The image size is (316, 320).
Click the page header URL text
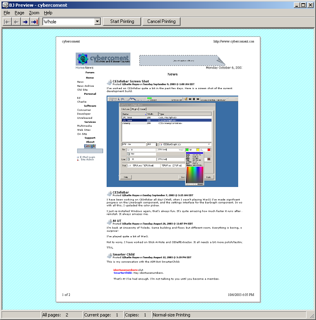[x=234, y=42]
